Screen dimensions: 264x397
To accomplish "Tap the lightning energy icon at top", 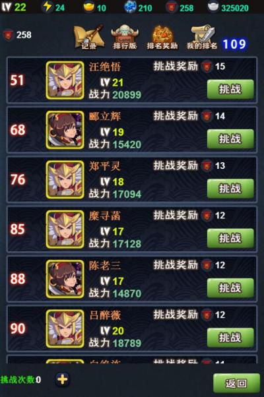I will 47,7.
